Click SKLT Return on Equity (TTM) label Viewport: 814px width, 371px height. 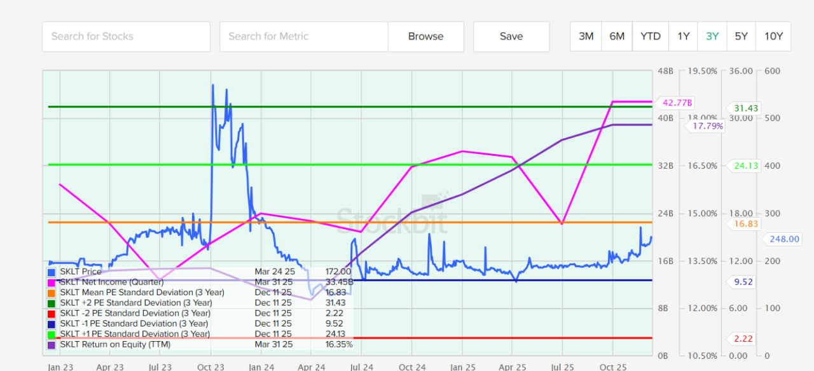[x=116, y=344]
